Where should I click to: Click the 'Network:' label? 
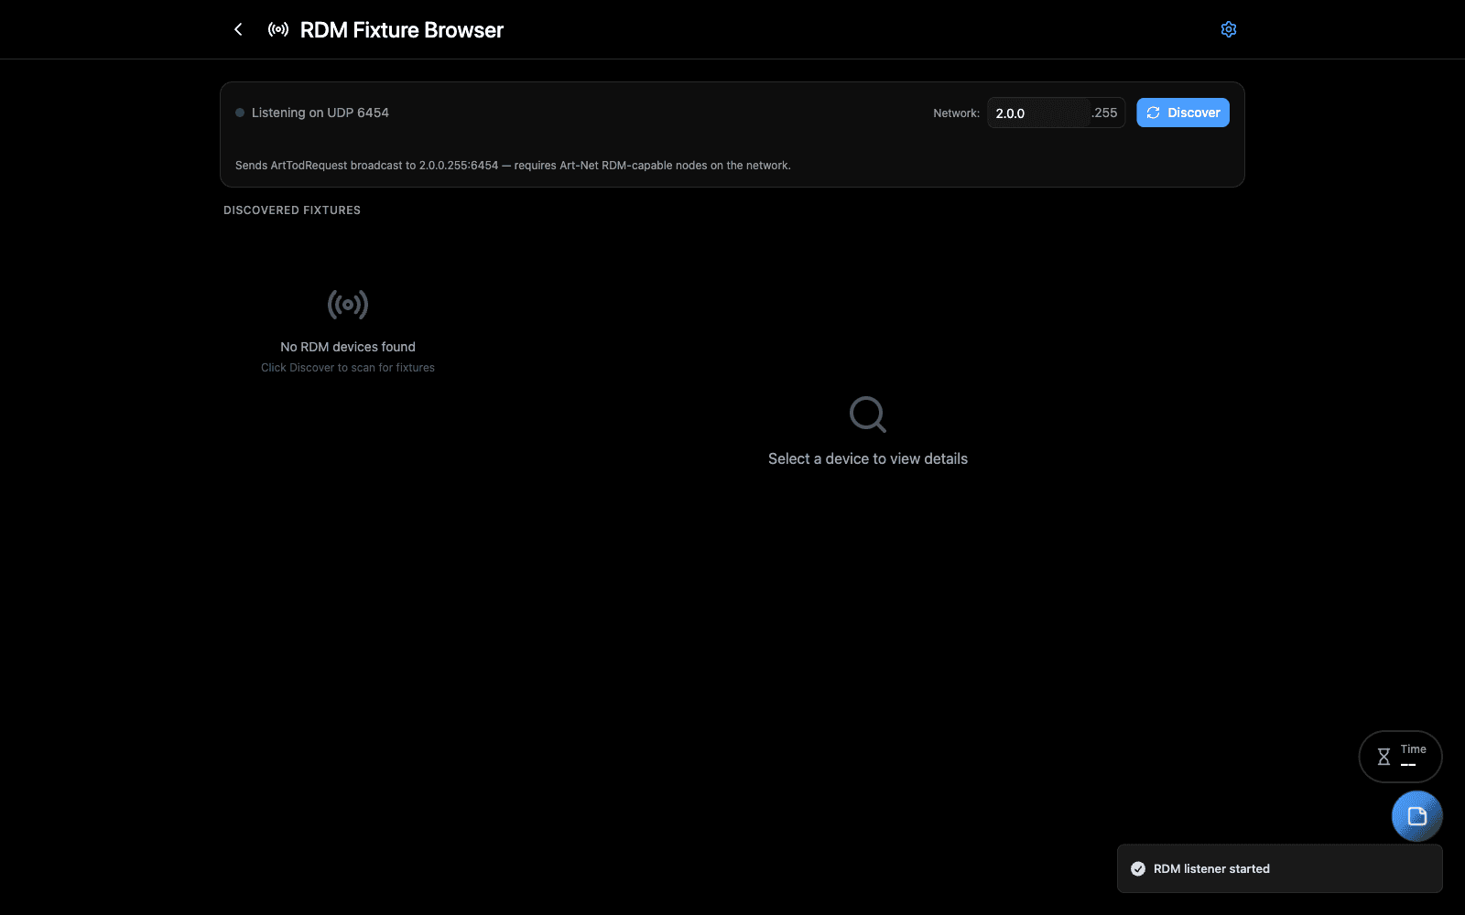click(x=957, y=113)
